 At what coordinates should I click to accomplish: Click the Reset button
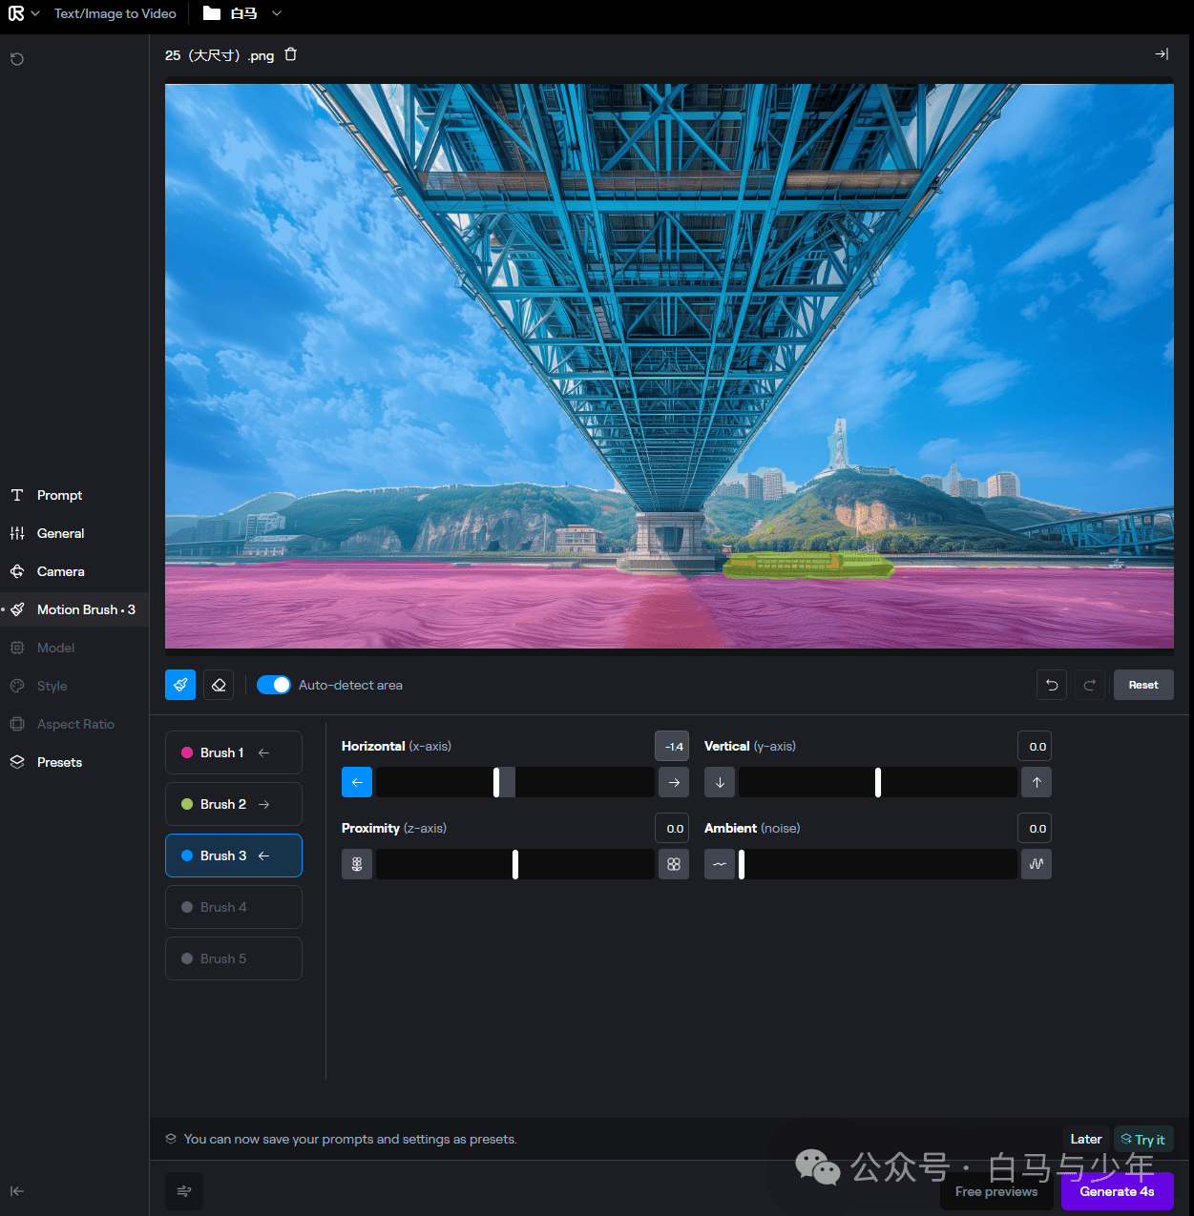(x=1143, y=685)
